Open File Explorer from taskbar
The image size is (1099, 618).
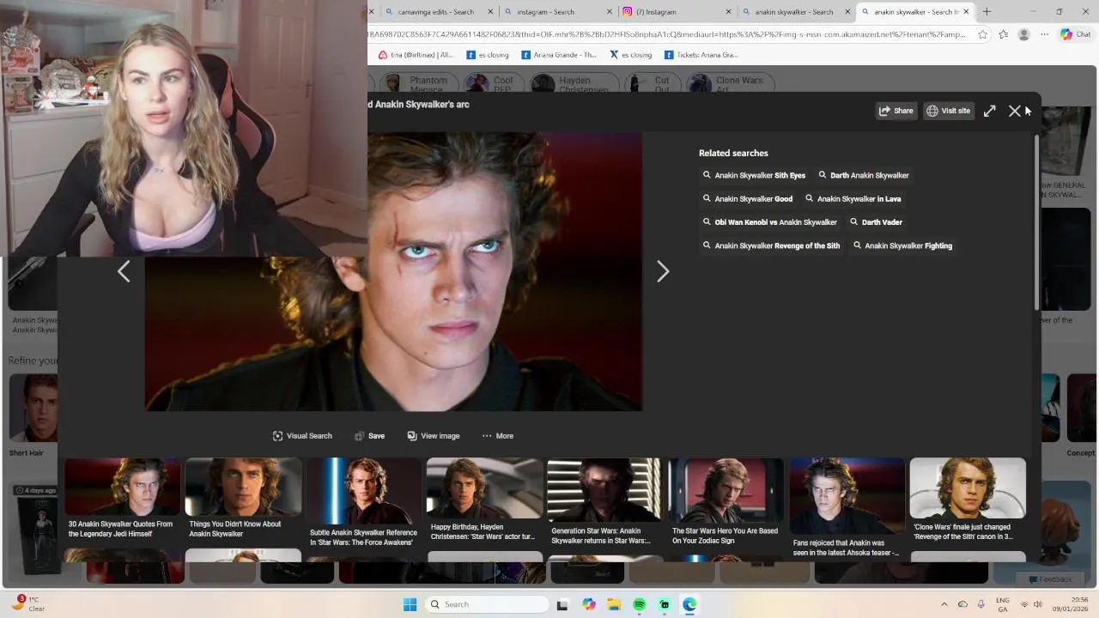[x=614, y=604]
